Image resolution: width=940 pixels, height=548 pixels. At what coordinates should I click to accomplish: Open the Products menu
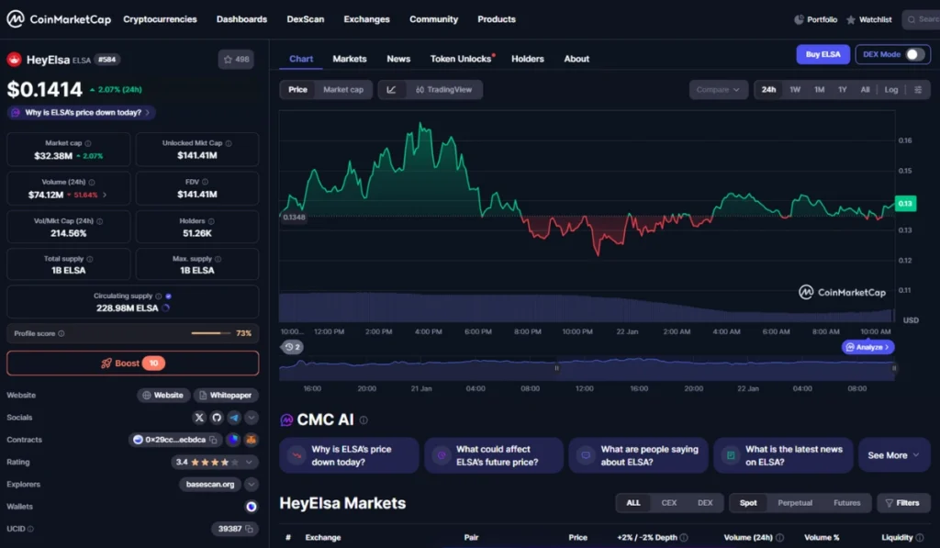click(497, 19)
